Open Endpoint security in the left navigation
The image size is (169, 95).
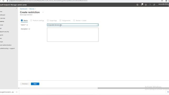(4, 32)
